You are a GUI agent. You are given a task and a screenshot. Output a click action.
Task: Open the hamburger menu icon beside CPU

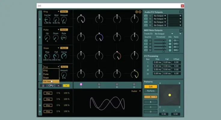click(x=43, y=85)
